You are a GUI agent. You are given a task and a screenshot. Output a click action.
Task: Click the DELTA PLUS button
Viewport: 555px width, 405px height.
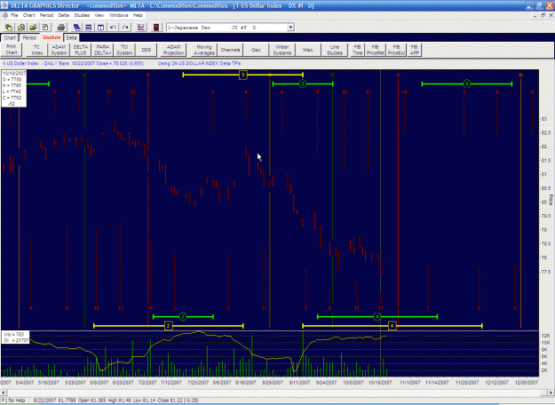coord(80,50)
